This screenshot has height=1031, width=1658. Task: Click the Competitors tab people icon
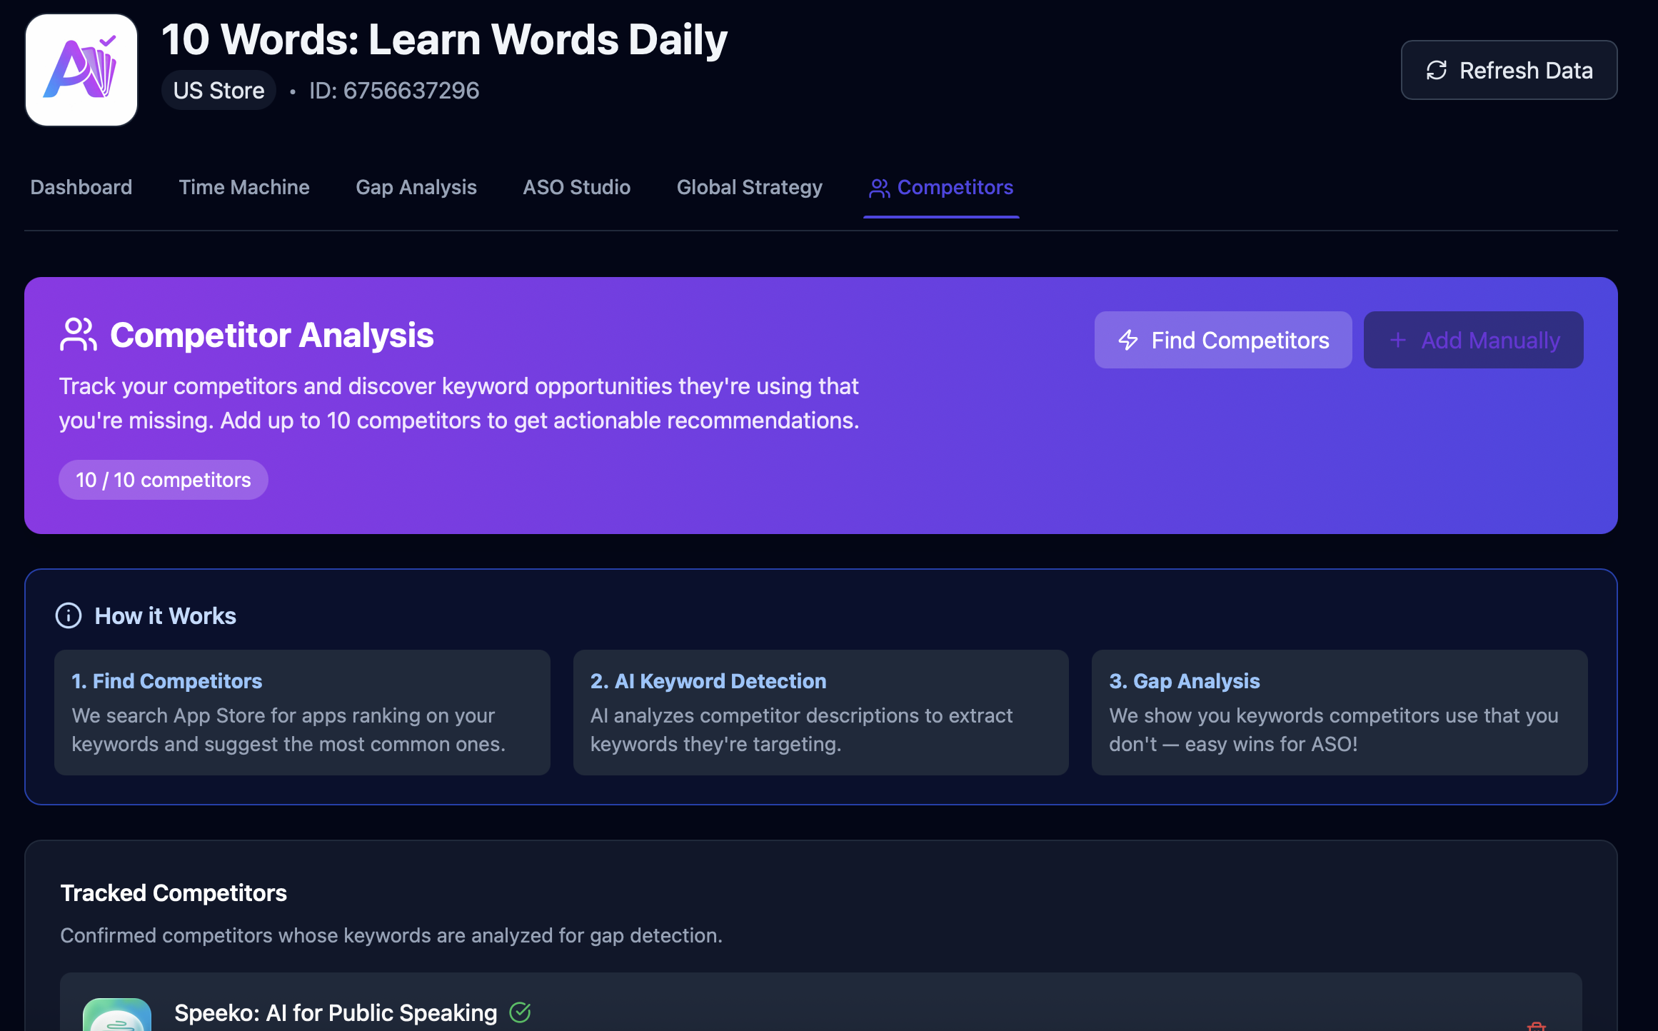point(879,188)
